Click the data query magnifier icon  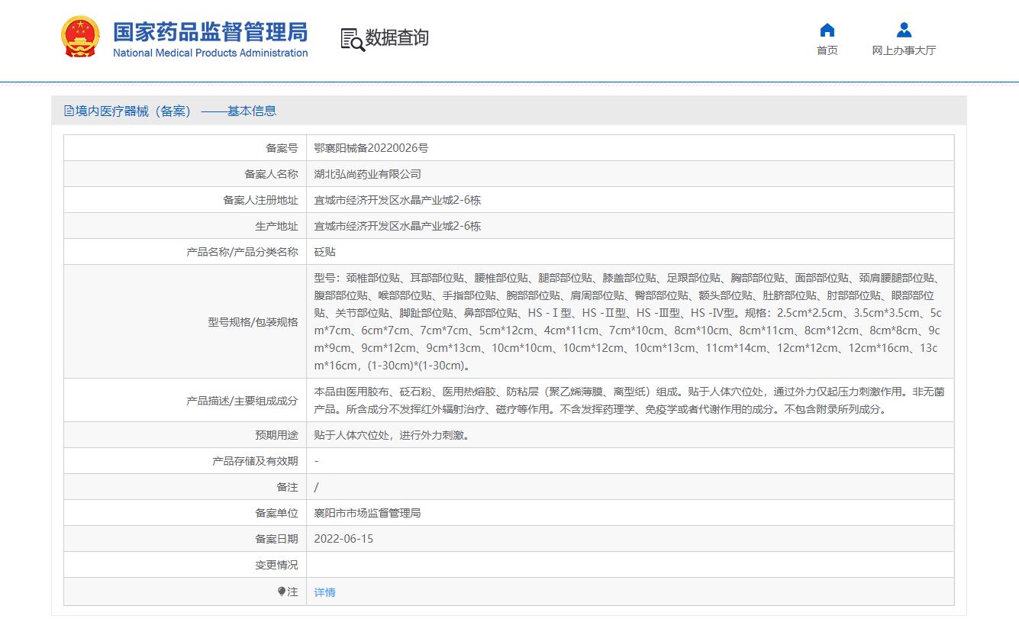352,39
